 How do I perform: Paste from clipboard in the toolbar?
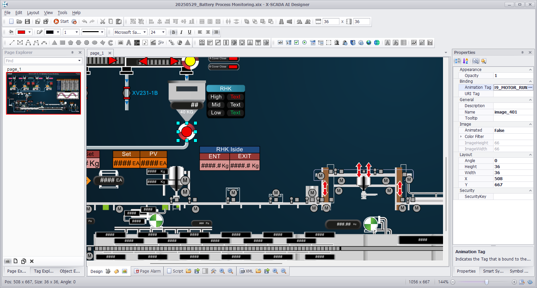coord(119,21)
